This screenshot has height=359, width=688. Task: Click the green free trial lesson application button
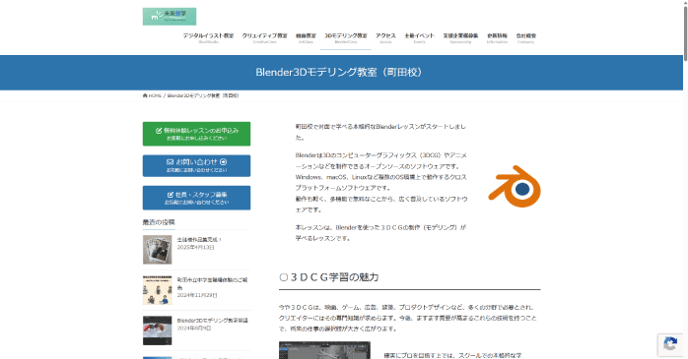tap(196, 134)
